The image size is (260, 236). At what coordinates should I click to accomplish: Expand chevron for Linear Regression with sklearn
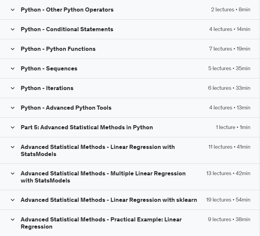[12, 200]
